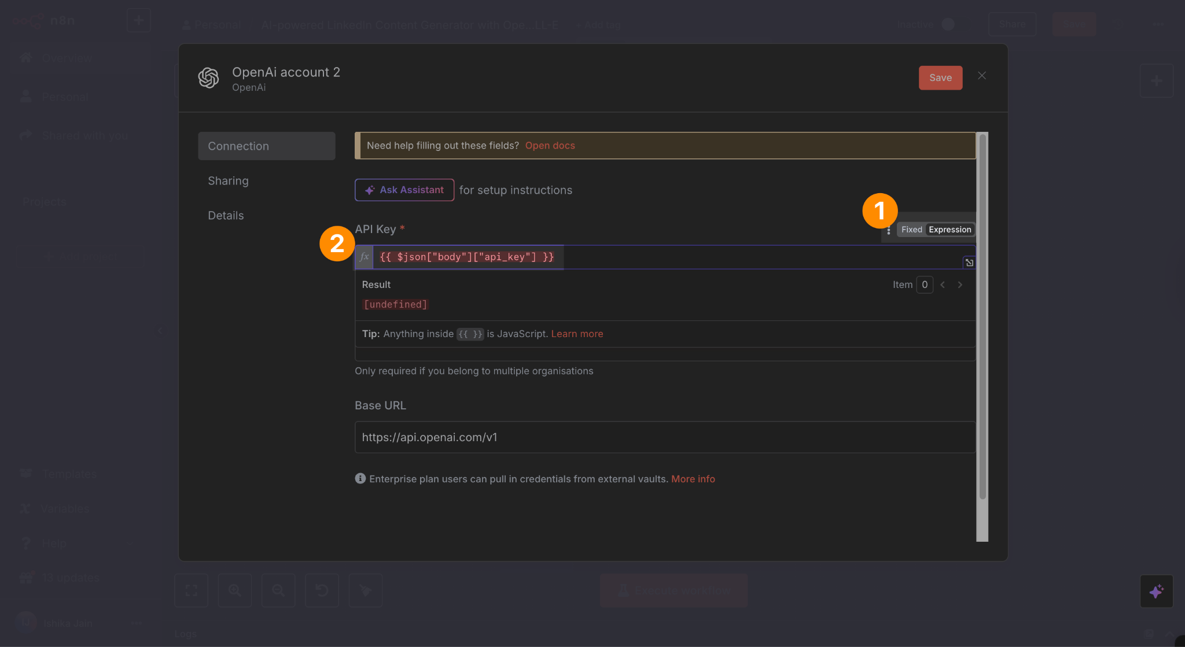Open the Connection tab

point(266,146)
